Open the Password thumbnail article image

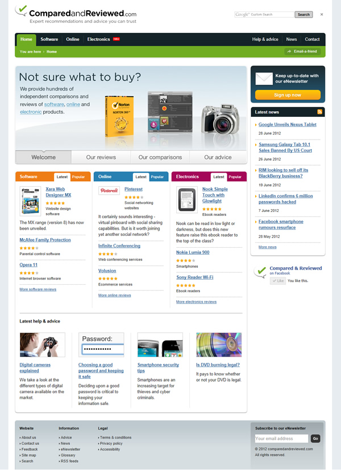pos(101,345)
